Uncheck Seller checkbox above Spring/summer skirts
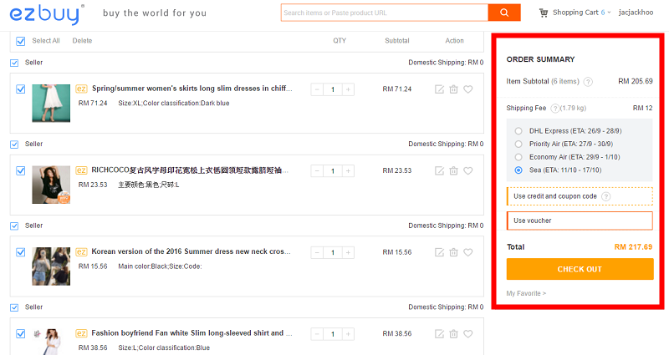The height and width of the screenshot is (355, 669). (x=14, y=63)
